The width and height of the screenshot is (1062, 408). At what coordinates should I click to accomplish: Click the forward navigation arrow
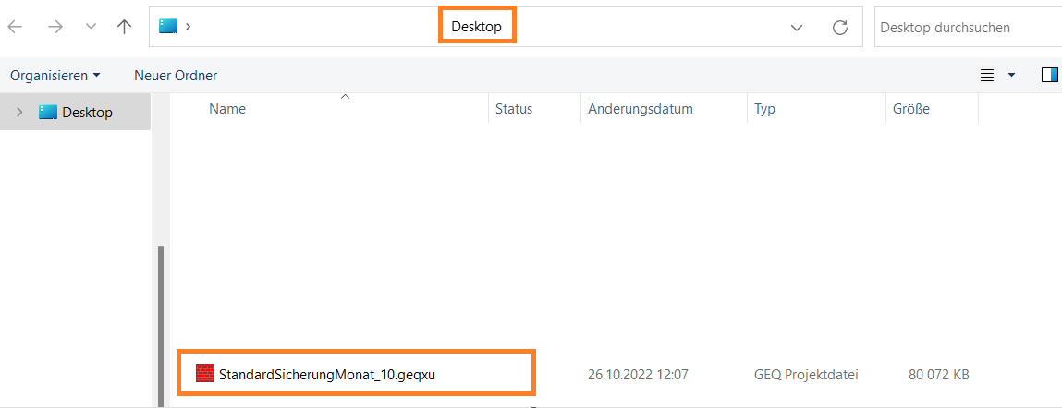(55, 28)
